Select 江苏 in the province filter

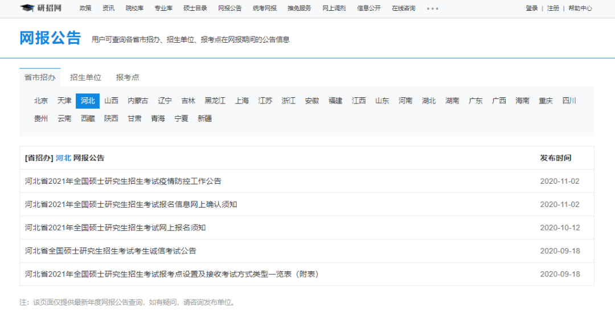265,101
